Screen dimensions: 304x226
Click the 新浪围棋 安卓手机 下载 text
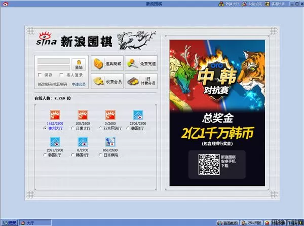tap(228, 161)
